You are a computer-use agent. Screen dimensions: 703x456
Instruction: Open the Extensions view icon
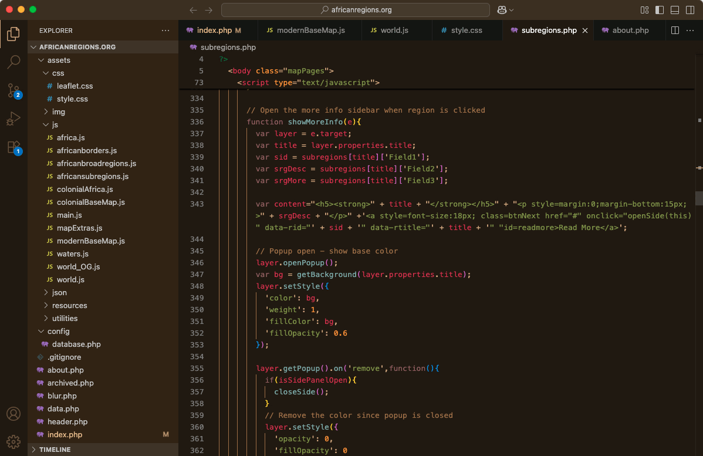point(13,147)
